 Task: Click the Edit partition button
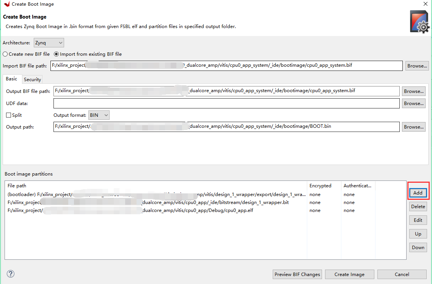click(x=418, y=220)
